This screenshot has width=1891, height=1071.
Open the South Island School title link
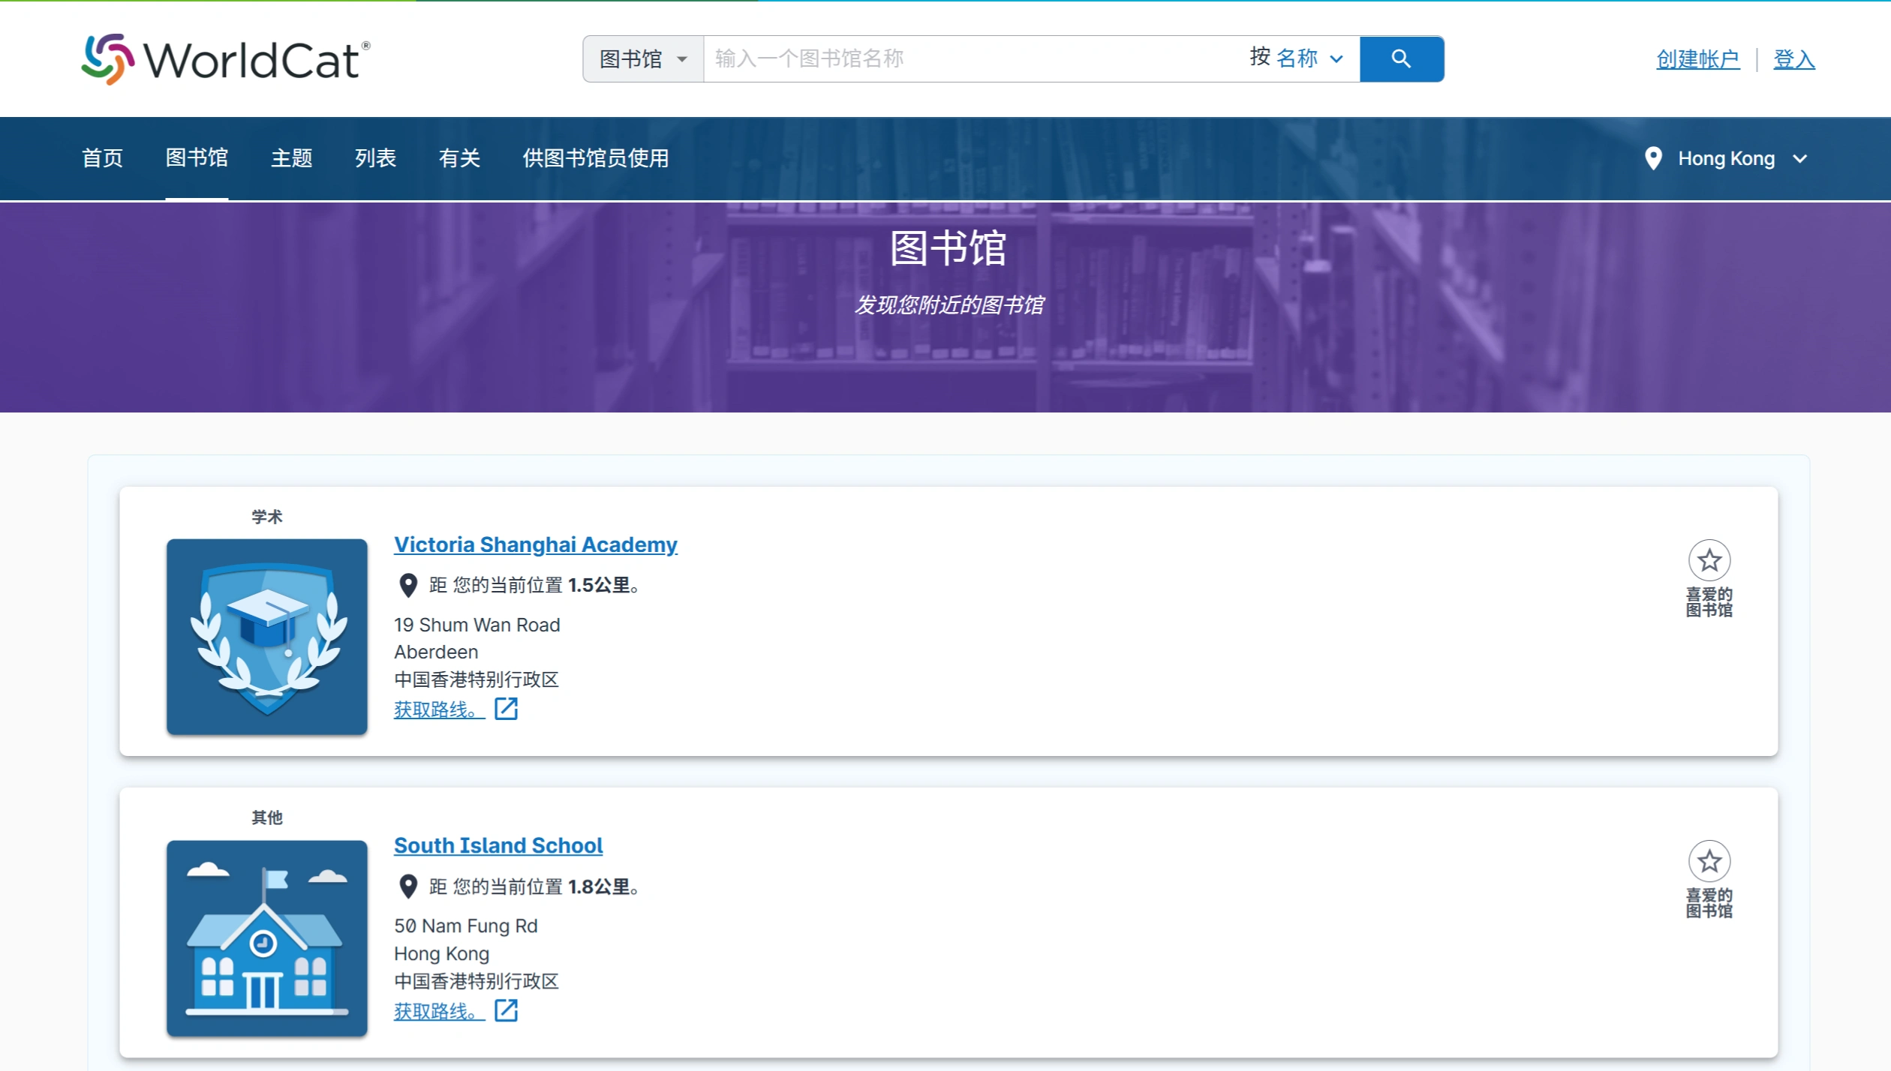(x=498, y=845)
